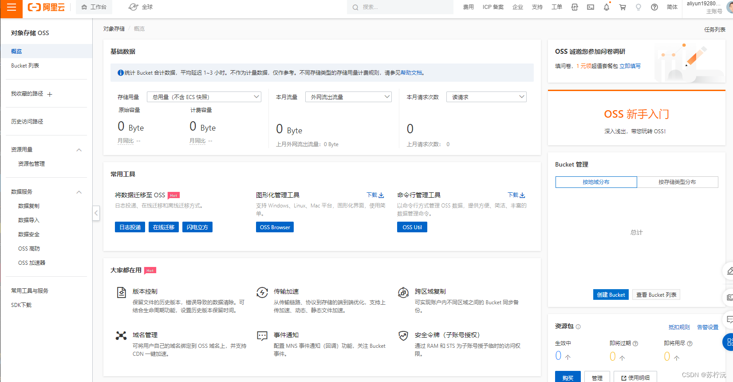This screenshot has width=733, height=382.
Task: Open the 帮助文档 link
Action: pos(411,73)
